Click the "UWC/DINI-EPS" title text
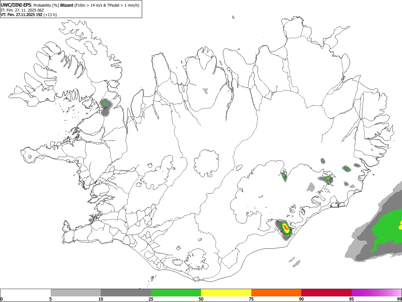Image resolution: width=402 pixels, height=302 pixels. click(x=16, y=5)
